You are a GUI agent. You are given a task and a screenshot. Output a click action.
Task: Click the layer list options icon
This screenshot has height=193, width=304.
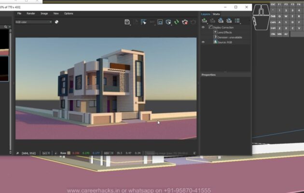click(237, 21)
